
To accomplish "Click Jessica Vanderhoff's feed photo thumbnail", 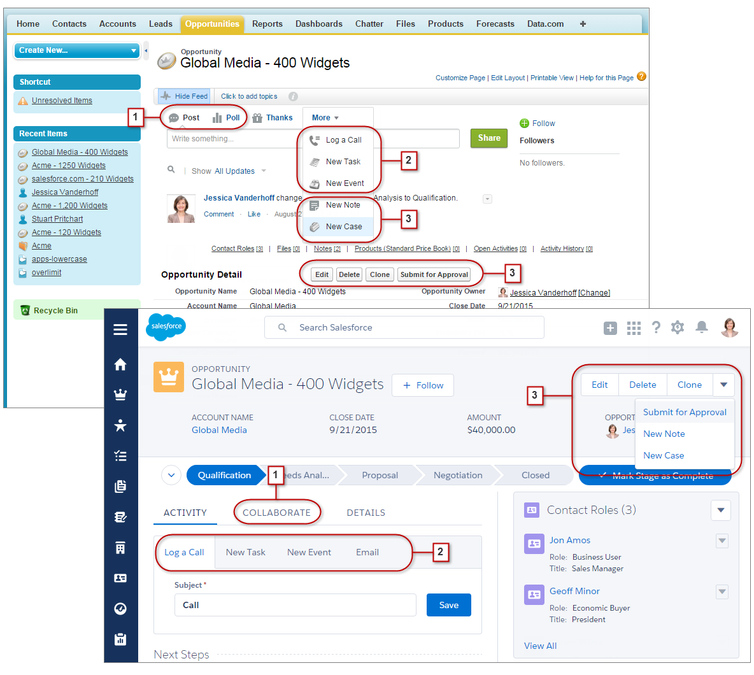I will tap(181, 209).
